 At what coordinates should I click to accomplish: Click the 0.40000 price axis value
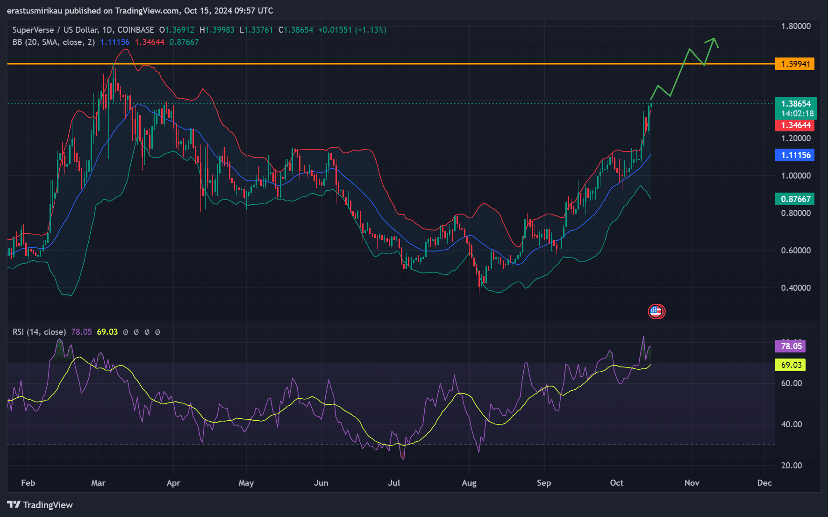[x=795, y=288]
